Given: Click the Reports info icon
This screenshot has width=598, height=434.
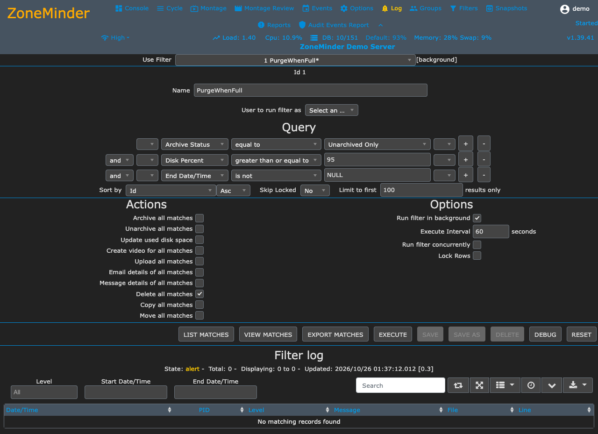Looking at the screenshot, I should [261, 25].
